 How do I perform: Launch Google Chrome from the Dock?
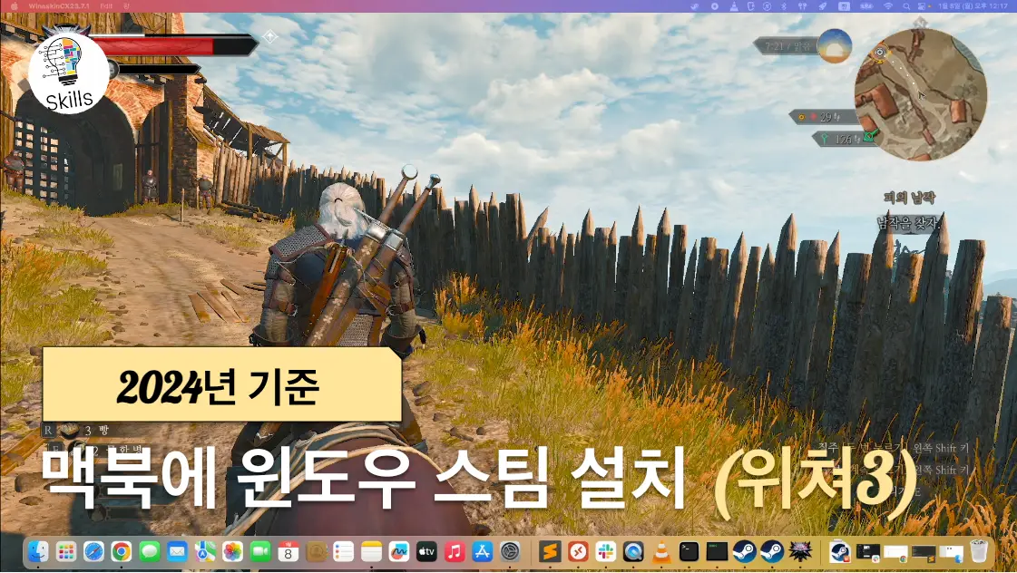click(x=120, y=553)
